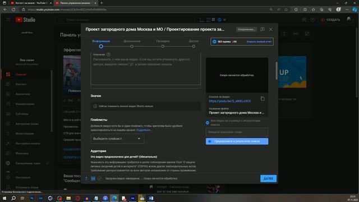The width and height of the screenshot is (359, 202).
Task: Select the Dashboard browser tab
Action: (x=76, y=3)
